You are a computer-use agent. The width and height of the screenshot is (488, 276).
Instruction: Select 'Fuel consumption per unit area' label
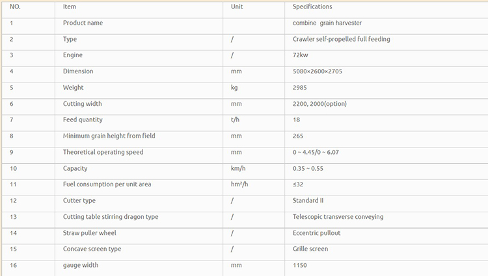point(107,184)
